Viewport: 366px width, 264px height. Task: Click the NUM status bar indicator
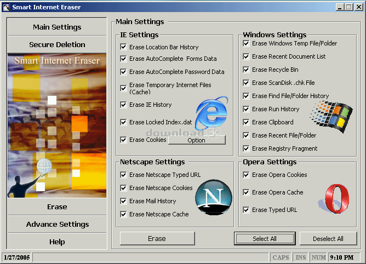pos(318,257)
